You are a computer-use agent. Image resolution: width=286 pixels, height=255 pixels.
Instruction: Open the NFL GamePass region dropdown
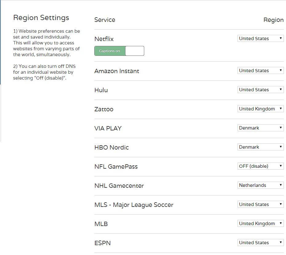tap(260, 166)
